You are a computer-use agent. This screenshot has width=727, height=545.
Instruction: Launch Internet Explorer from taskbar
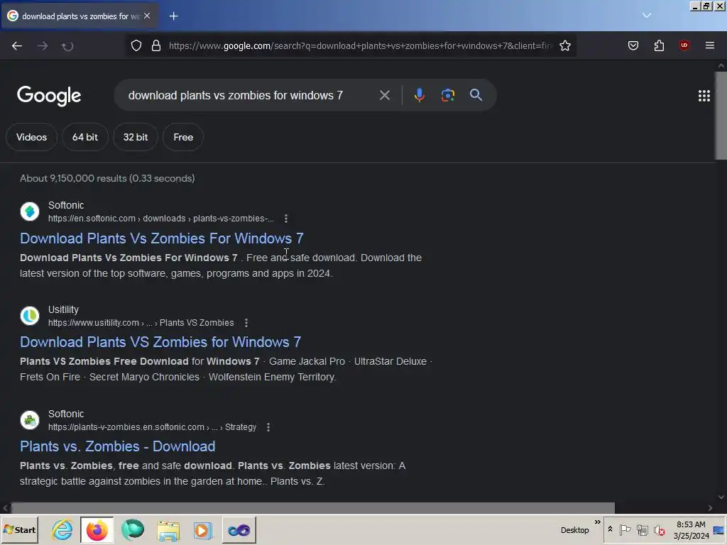point(62,530)
